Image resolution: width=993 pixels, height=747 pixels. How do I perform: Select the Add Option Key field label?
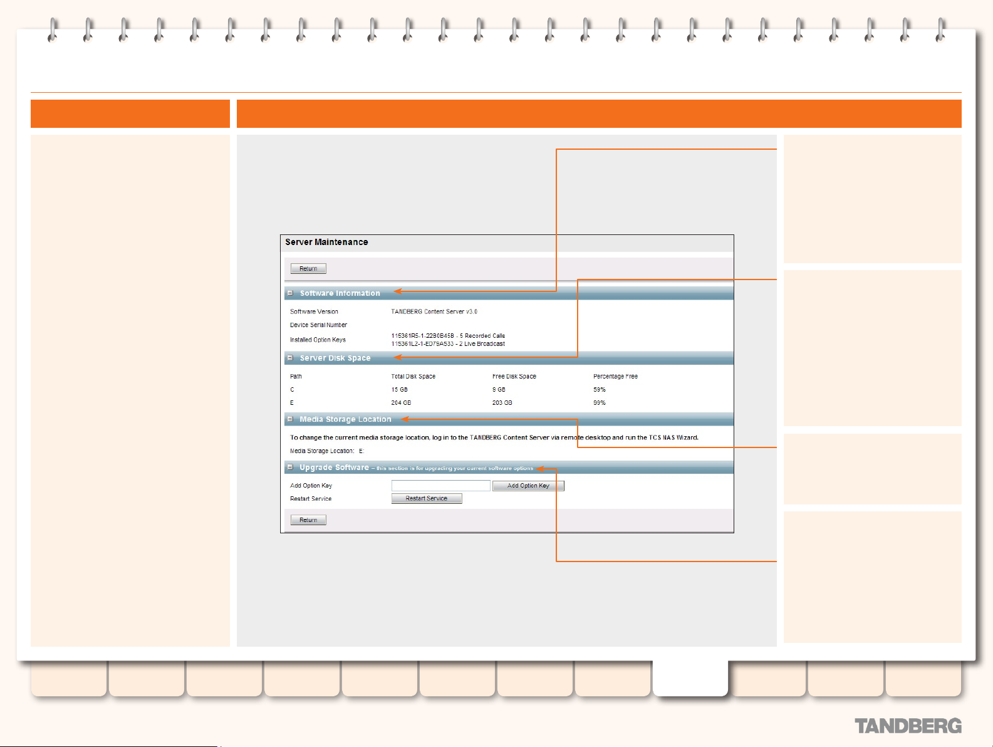311,486
